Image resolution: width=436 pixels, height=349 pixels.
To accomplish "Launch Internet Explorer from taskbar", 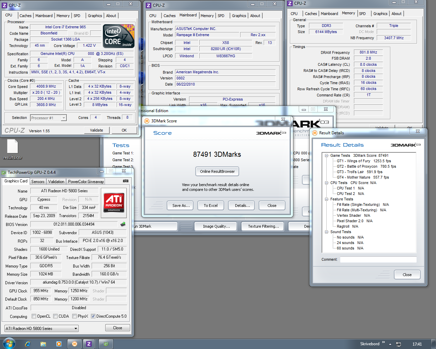I will point(28,344).
